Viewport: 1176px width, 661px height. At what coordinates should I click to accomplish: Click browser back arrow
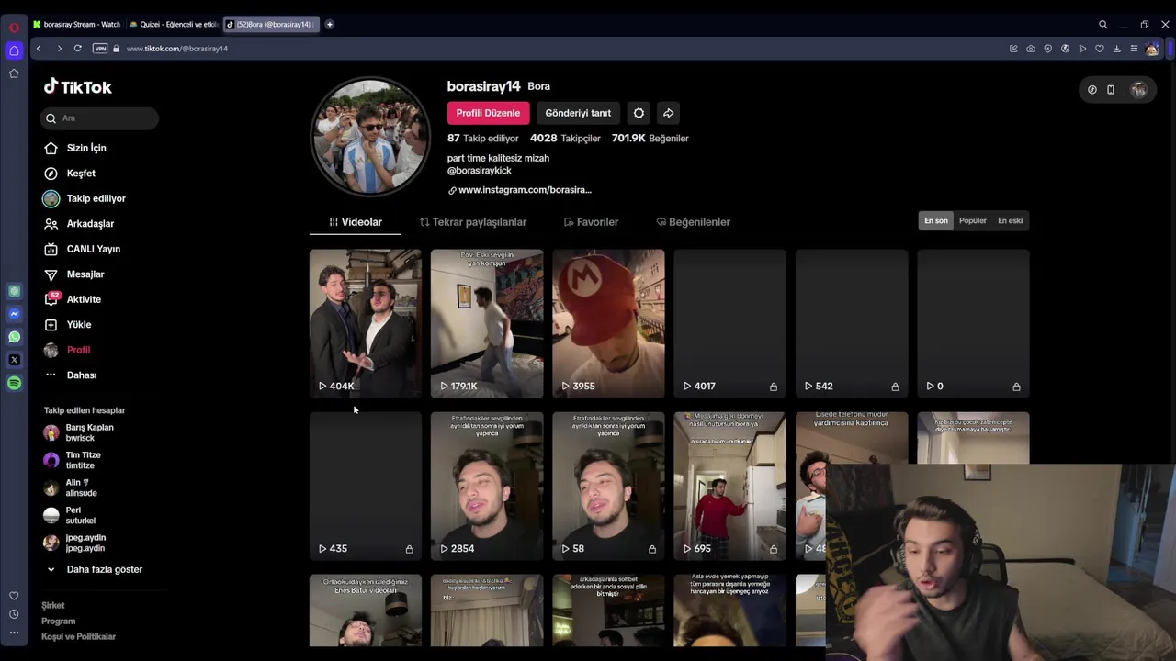click(39, 49)
